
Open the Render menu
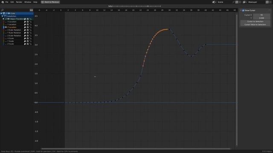pyautogui.click(x=19, y=2)
